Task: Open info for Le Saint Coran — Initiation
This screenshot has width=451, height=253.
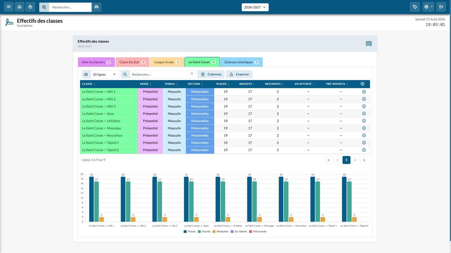Action: [x=364, y=121]
